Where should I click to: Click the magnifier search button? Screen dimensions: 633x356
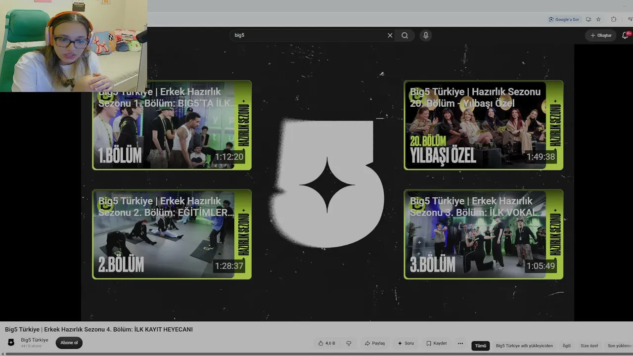click(405, 35)
